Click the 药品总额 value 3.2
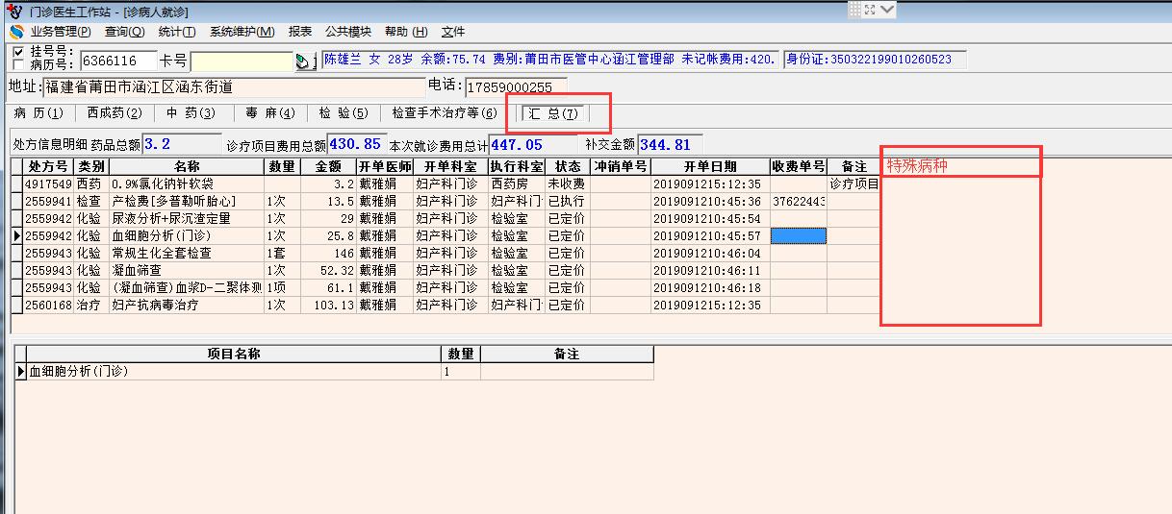Screen dimensions: 1172x514 point(182,144)
